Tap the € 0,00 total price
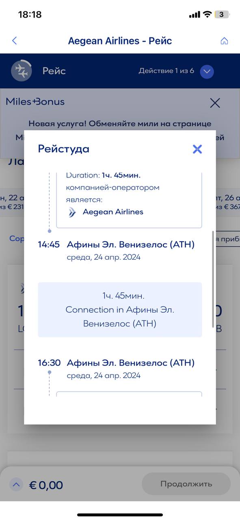This screenshot has height=521, width=240. (x=46, y=485)
